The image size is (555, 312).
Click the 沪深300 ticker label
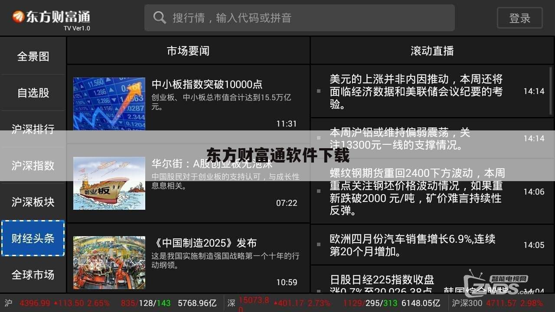[467, 303]
